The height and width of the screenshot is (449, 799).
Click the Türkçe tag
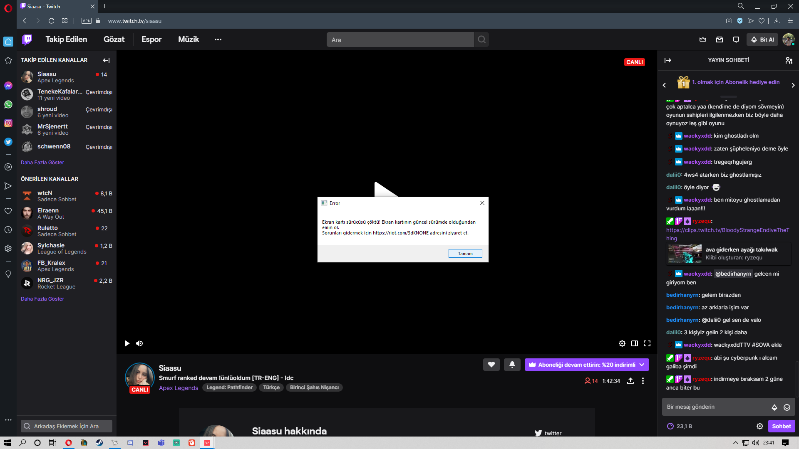click(271, 387)
